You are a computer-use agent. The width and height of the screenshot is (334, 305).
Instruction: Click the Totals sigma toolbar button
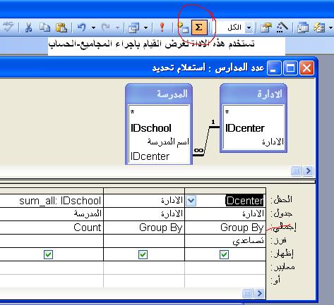[x=199, y=27]
